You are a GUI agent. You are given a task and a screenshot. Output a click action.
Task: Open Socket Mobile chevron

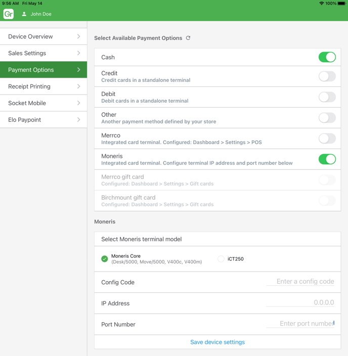point(78,103)
